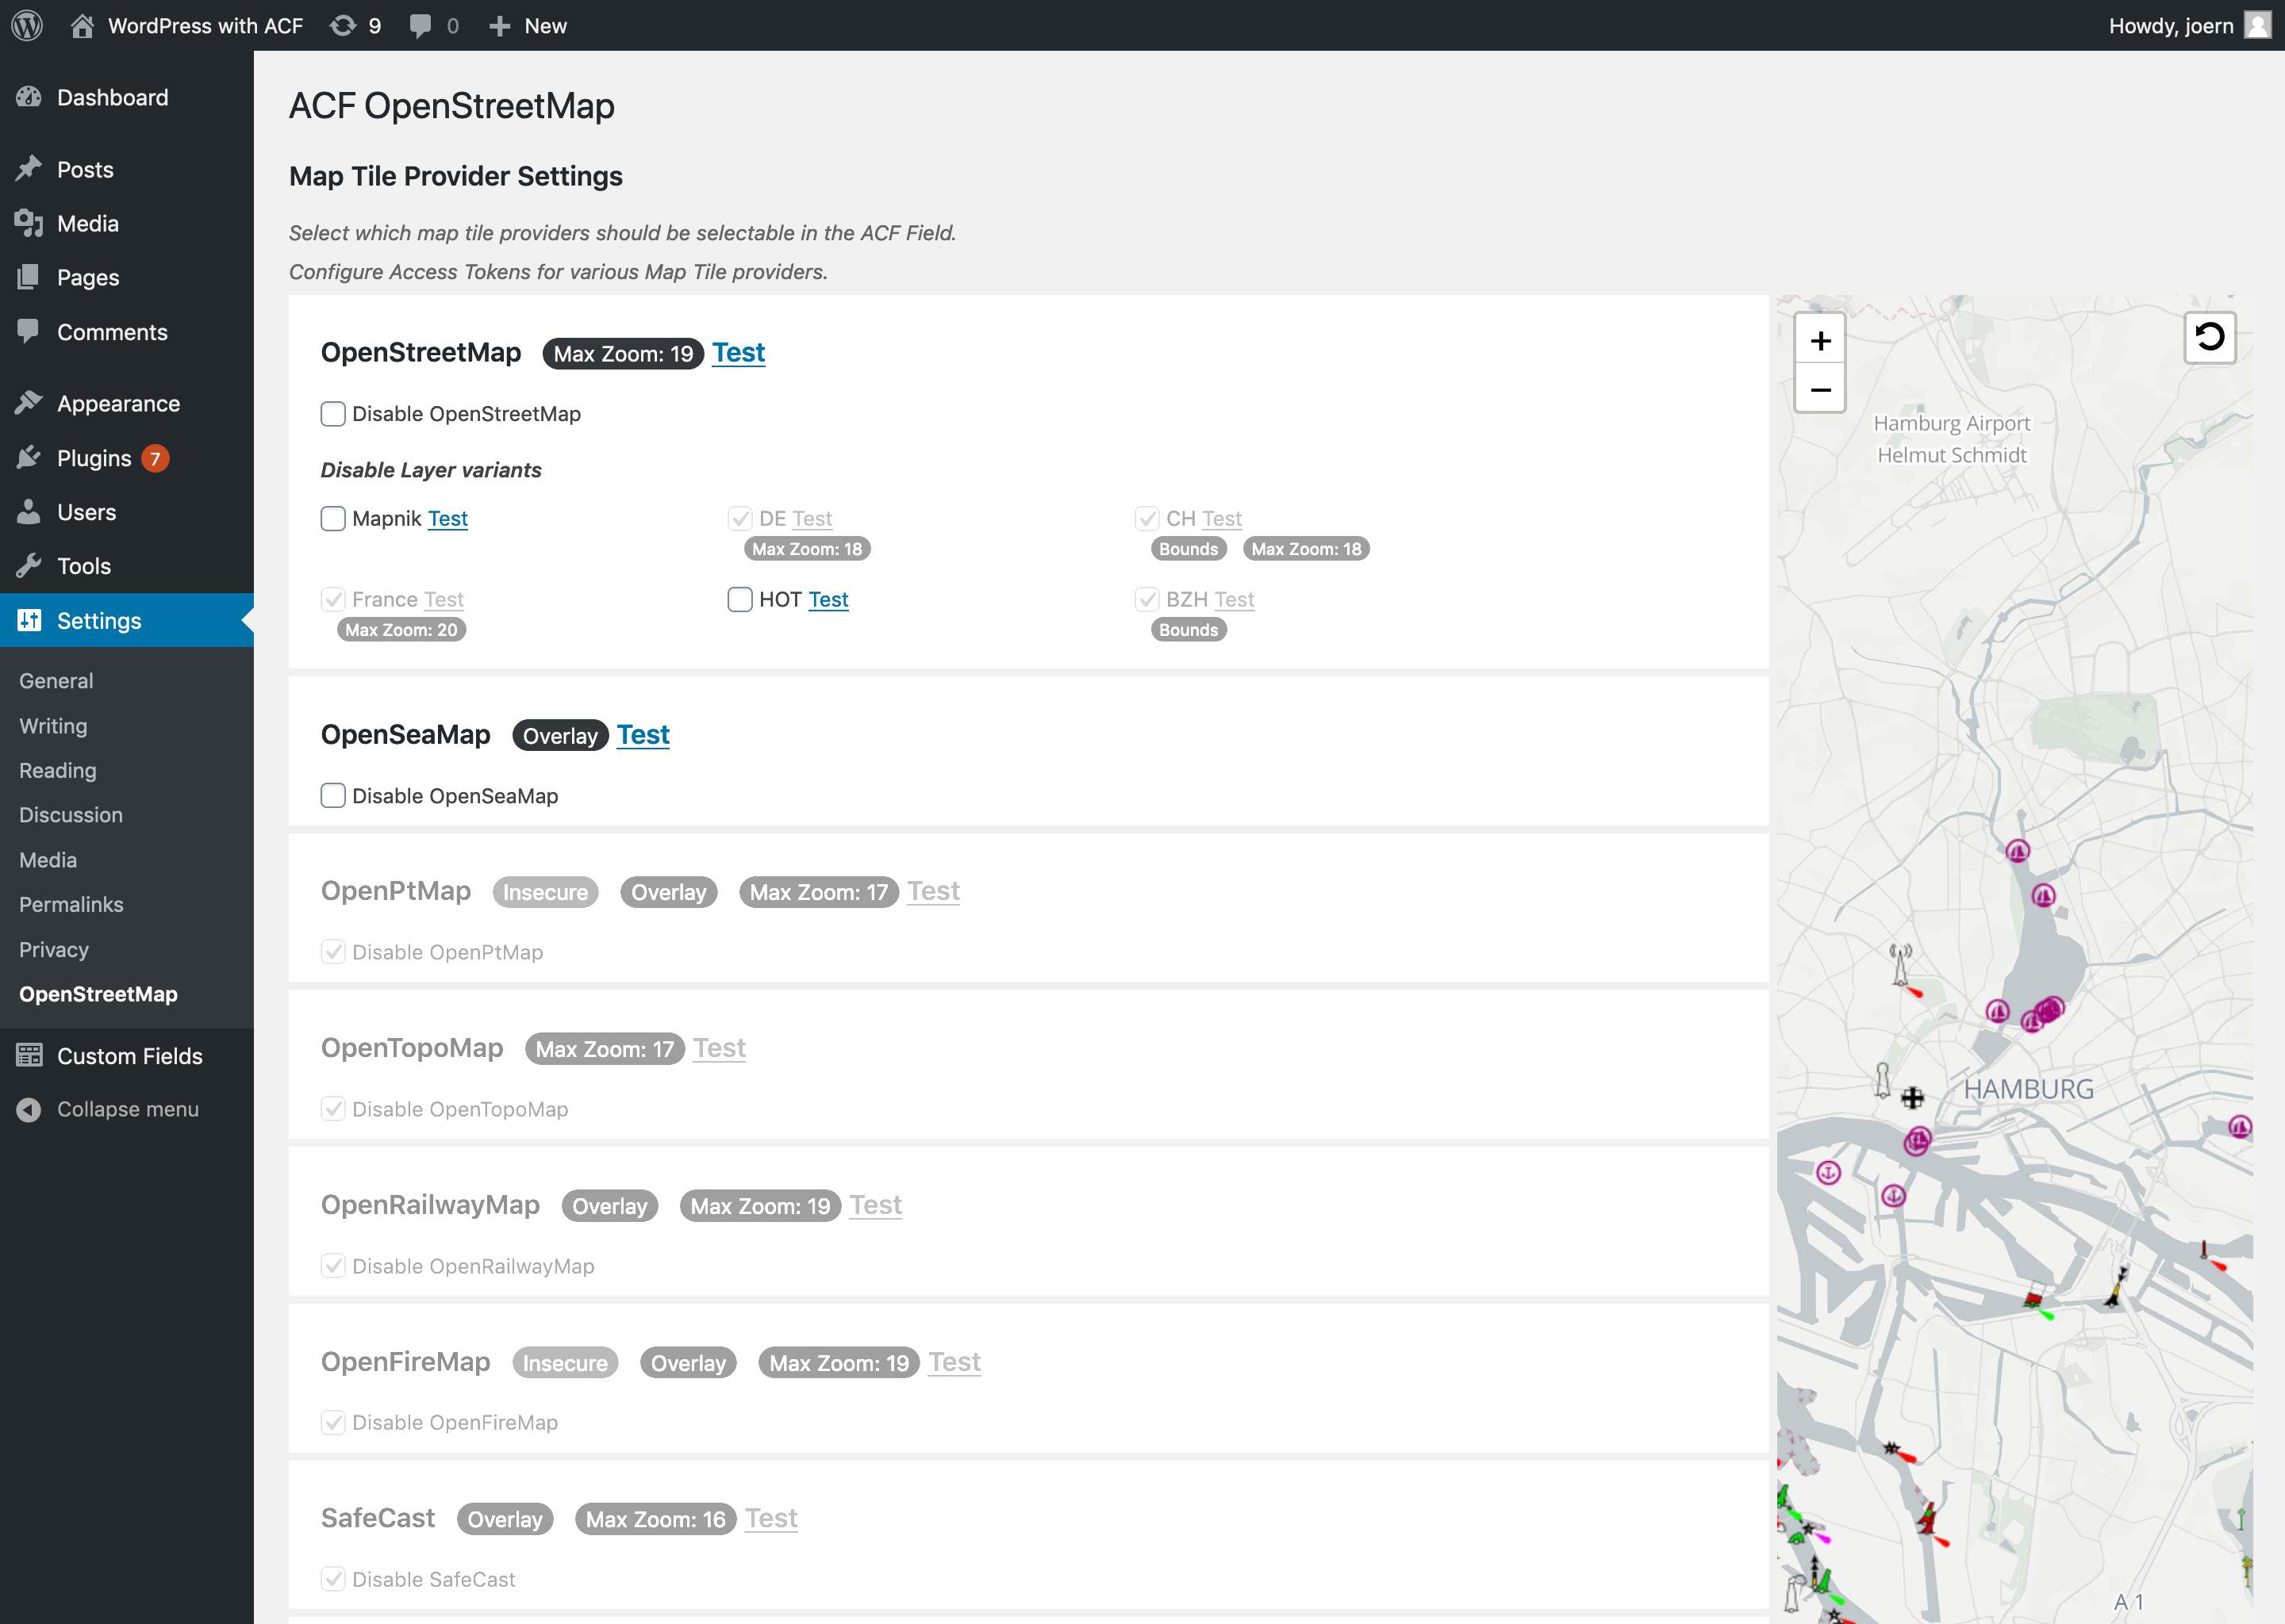Open the updates icon showing 9
The image size is (2285, 1624).
click(344, 25)
